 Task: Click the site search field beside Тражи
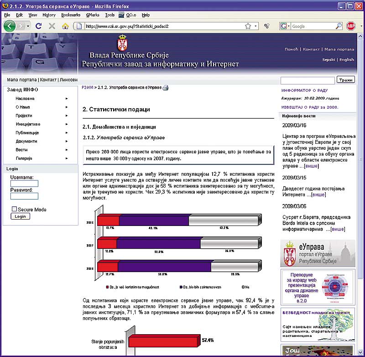tap(308, 80)
